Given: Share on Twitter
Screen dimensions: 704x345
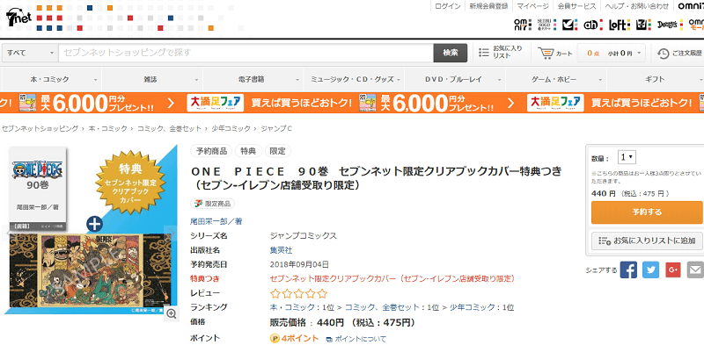Looking at the screenshot, I should coord(650,270).
